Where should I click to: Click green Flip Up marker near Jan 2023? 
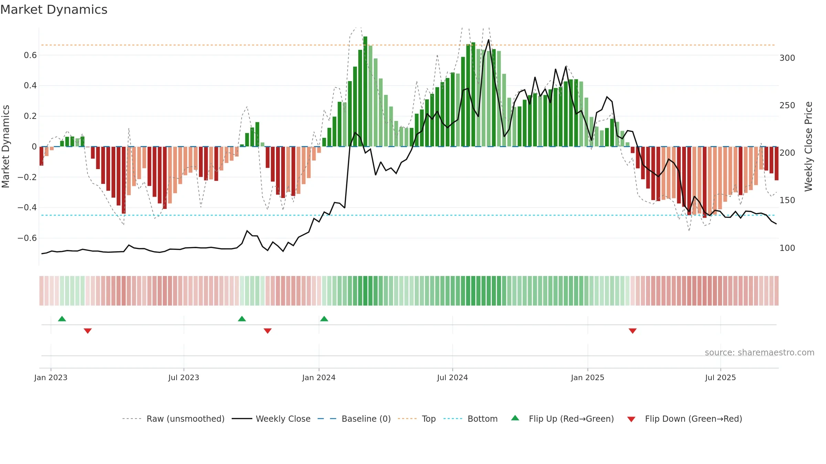pos(62,319)
